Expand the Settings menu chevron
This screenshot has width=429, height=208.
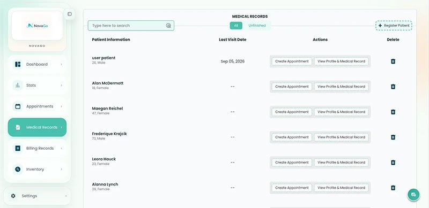(x=66, y=196)
